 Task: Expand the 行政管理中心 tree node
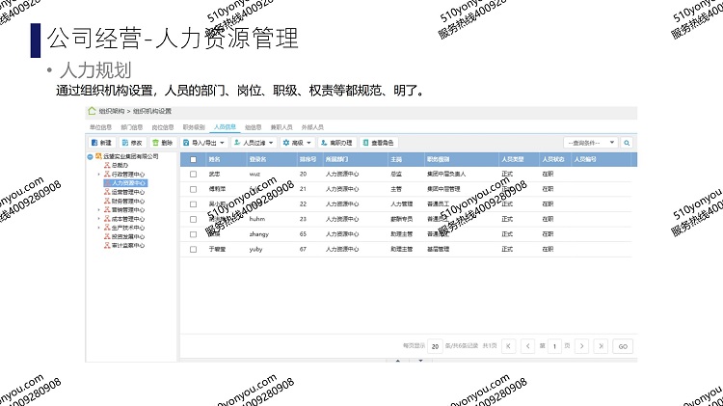pos(99,174)
